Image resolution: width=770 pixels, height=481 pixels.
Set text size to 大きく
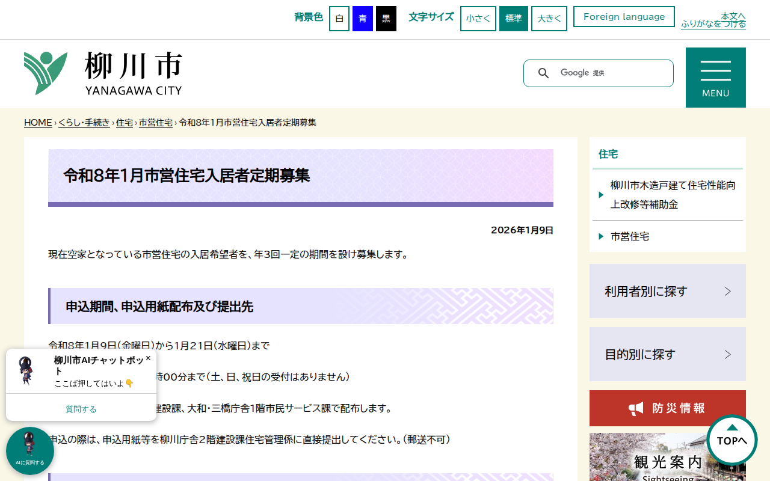coord(549,18)
